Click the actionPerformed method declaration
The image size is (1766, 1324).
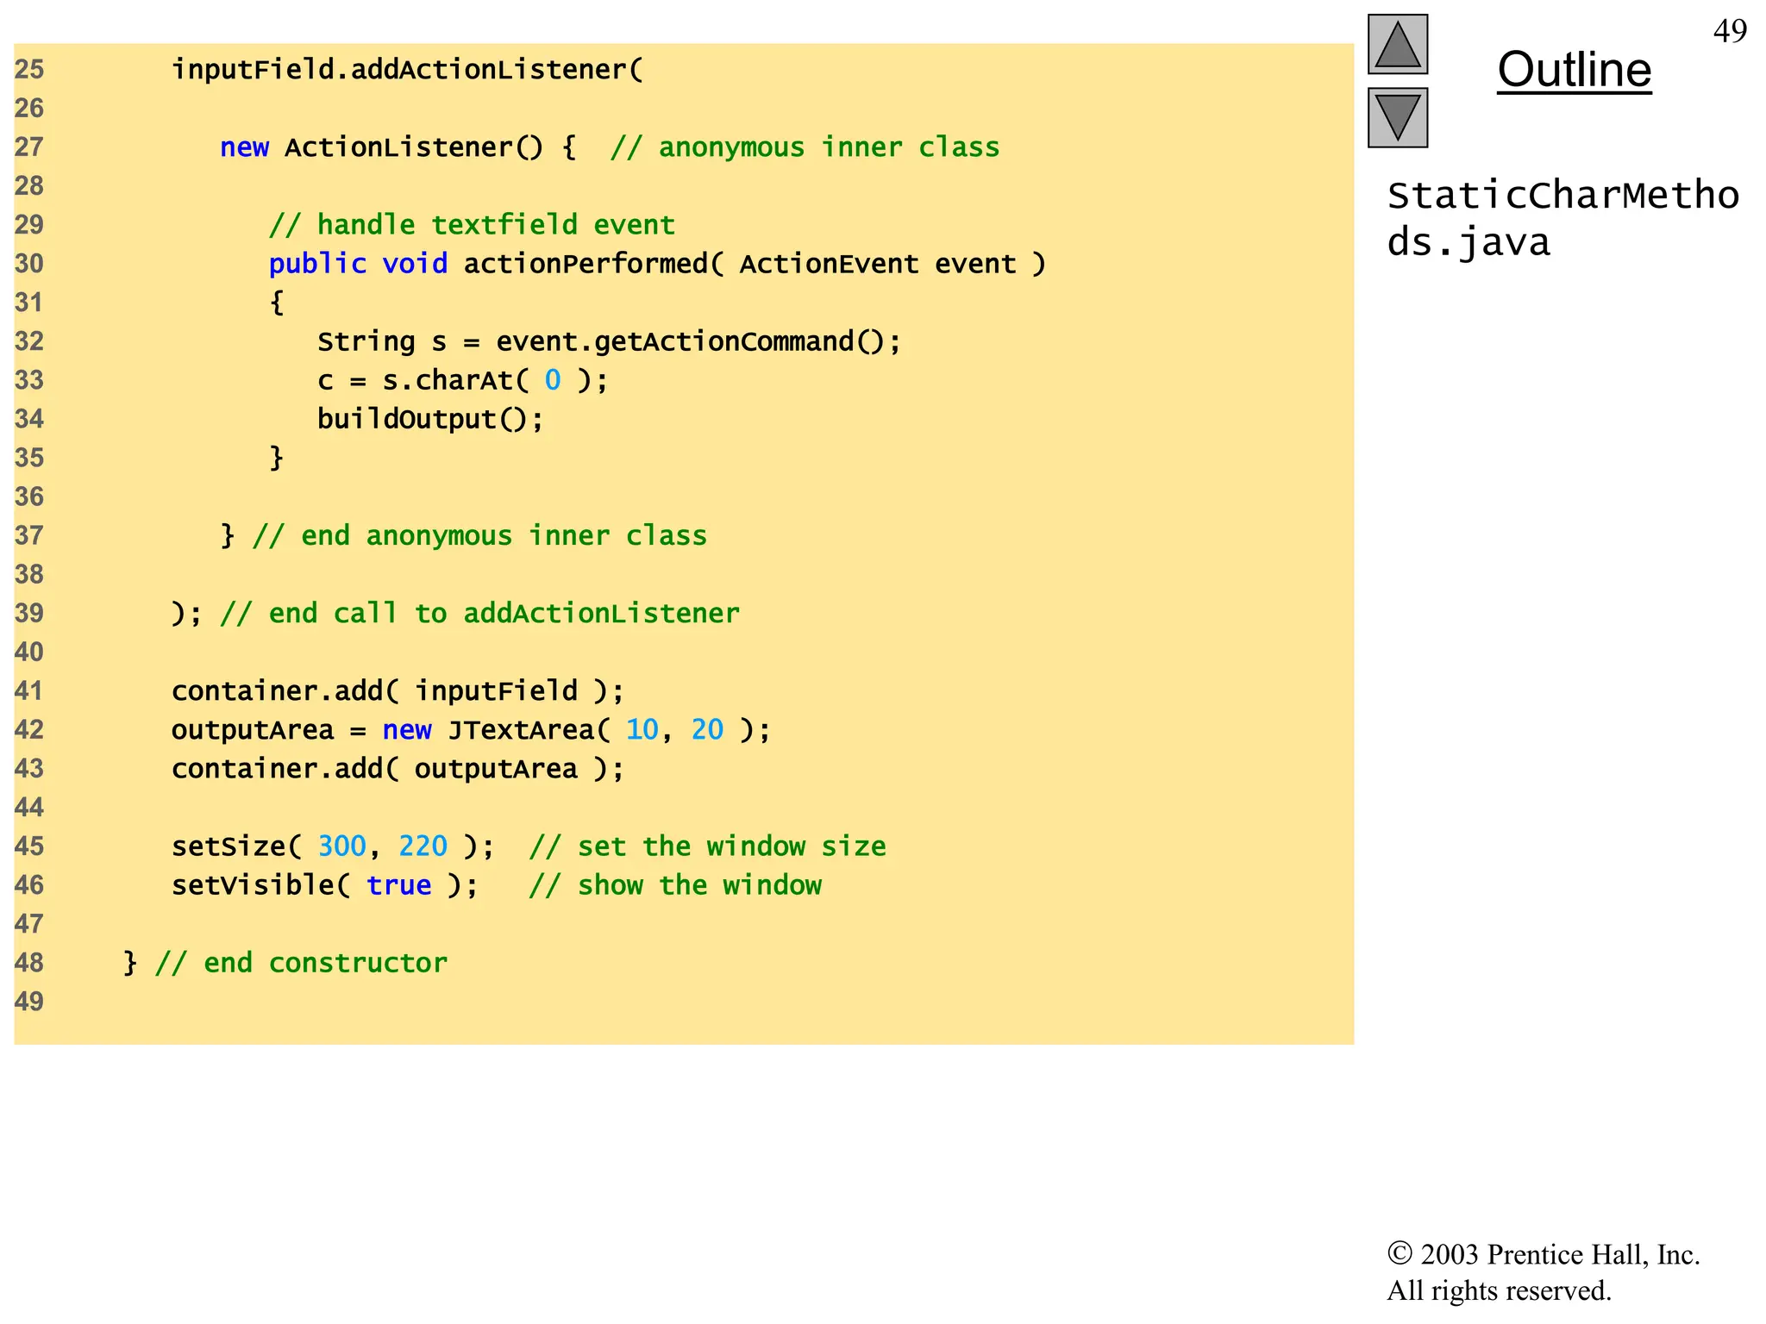point(657,264)
